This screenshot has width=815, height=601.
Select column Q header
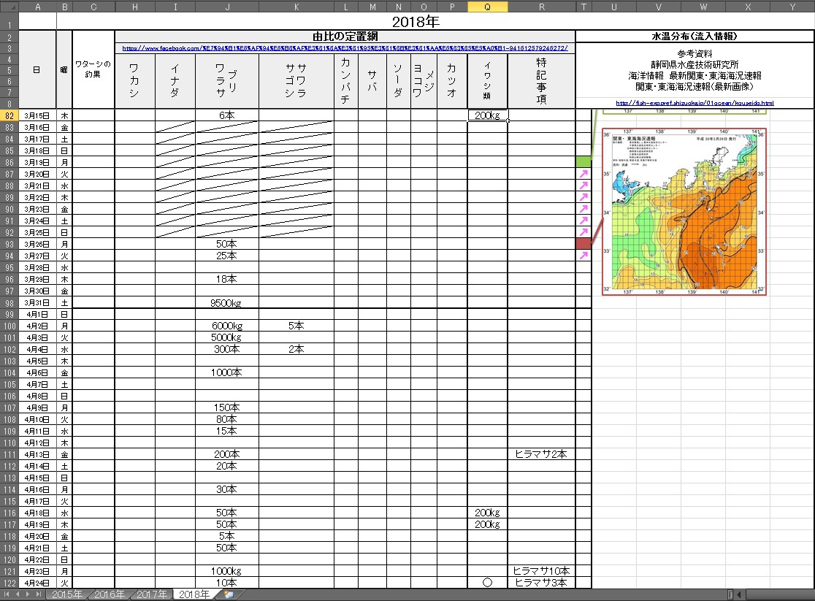tap(488, 7)
